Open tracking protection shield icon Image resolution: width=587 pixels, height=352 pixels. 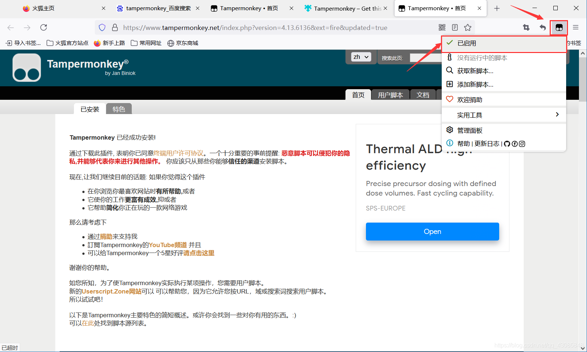tap(102, 27)
